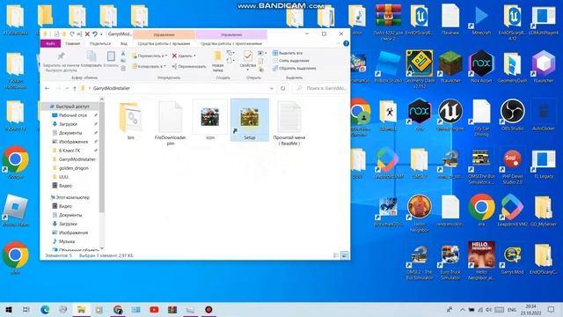Open Средства работы с приложениями tab

click(x=231, y=43)
